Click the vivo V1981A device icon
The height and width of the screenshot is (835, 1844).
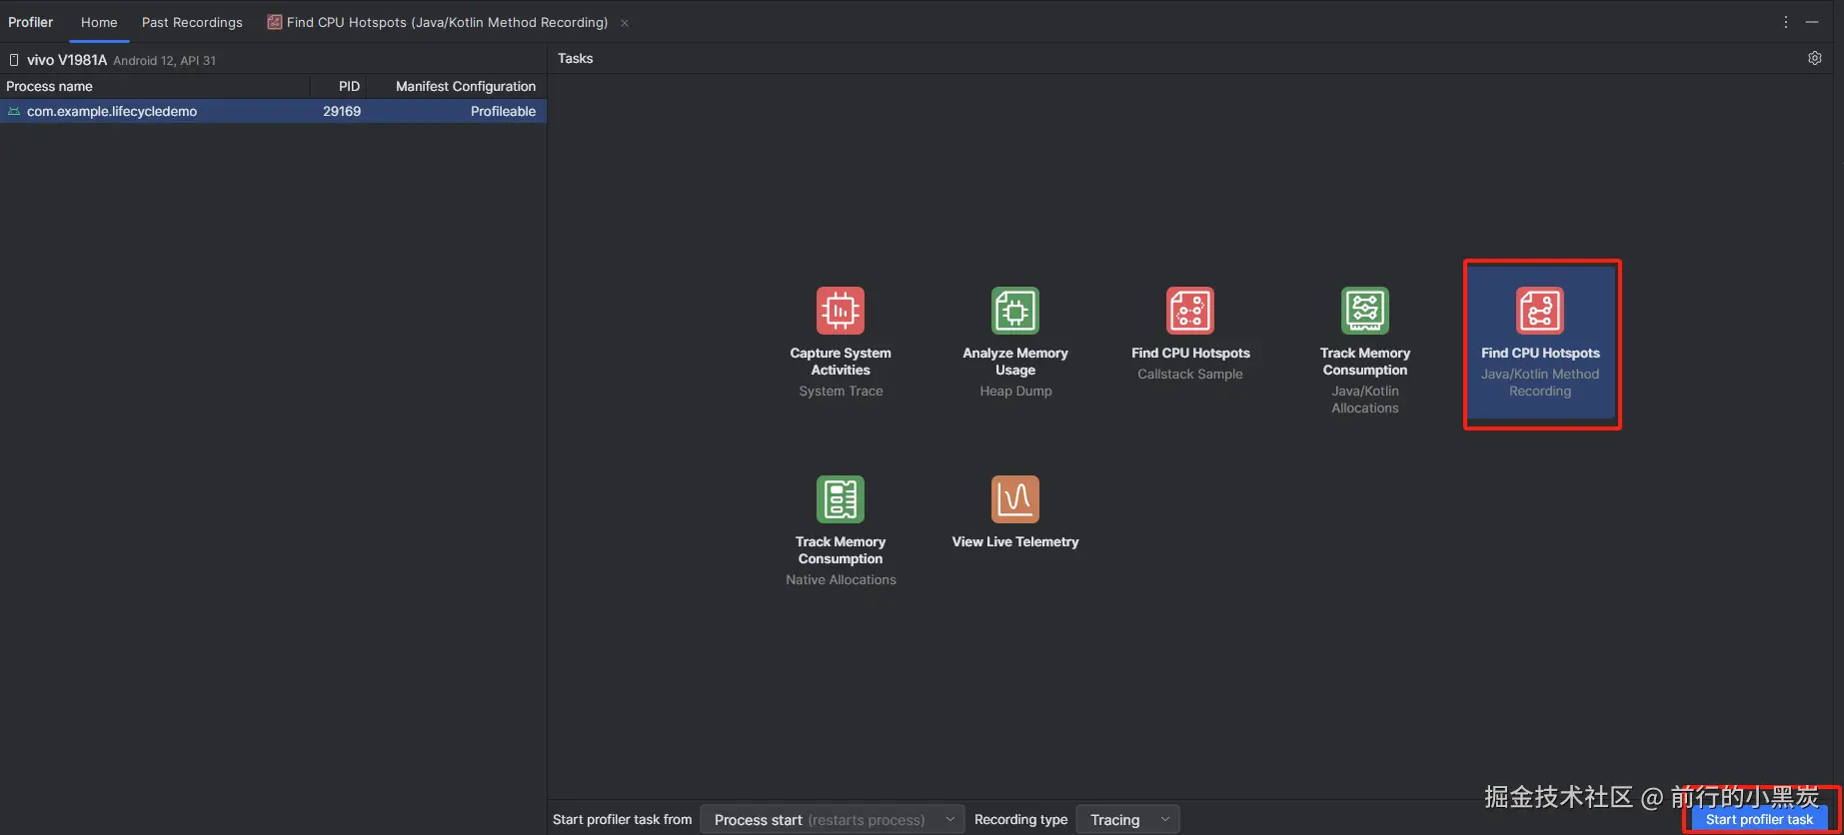click(x=14, y=60)
